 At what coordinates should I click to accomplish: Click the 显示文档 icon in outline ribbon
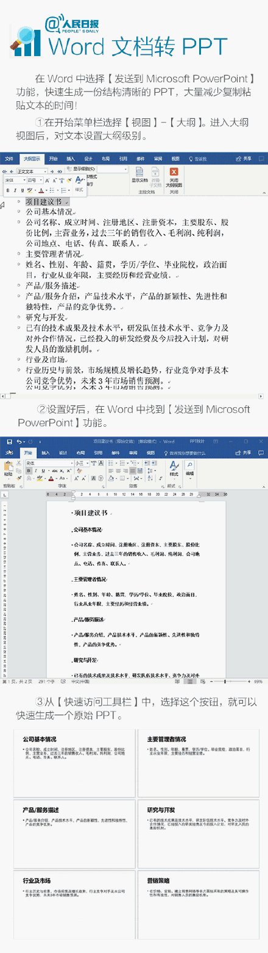click(139, 176)
